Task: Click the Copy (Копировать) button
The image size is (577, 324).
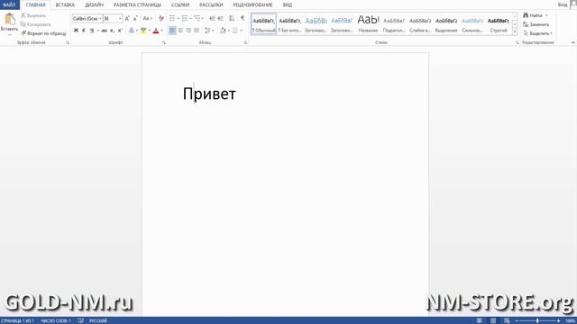Action: [35, 24]
